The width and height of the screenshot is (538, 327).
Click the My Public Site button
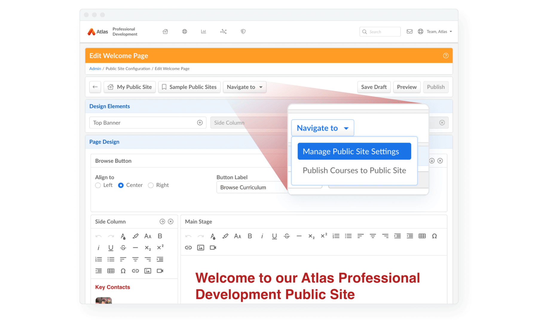130,87
